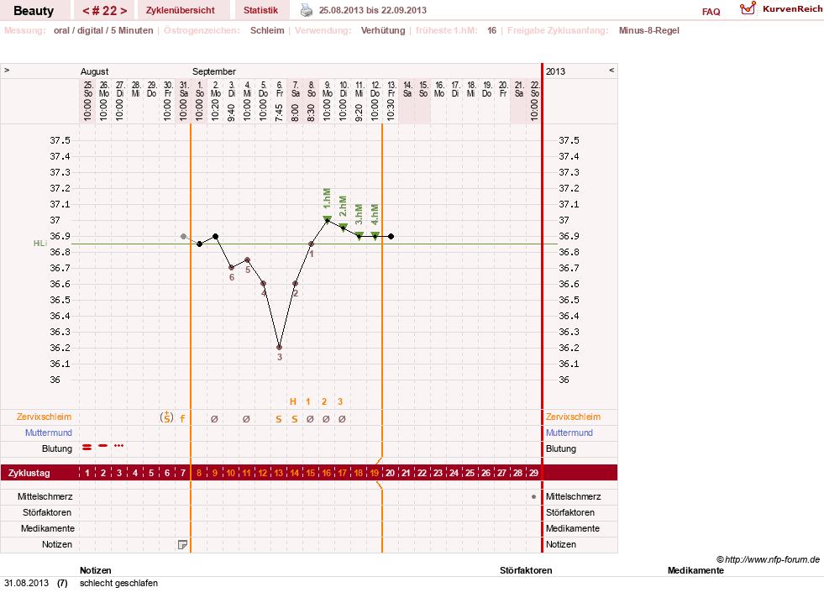824x603 pixels.
Task: Click the mucus peak 'H' marker
Action: [x=292, y=401]
